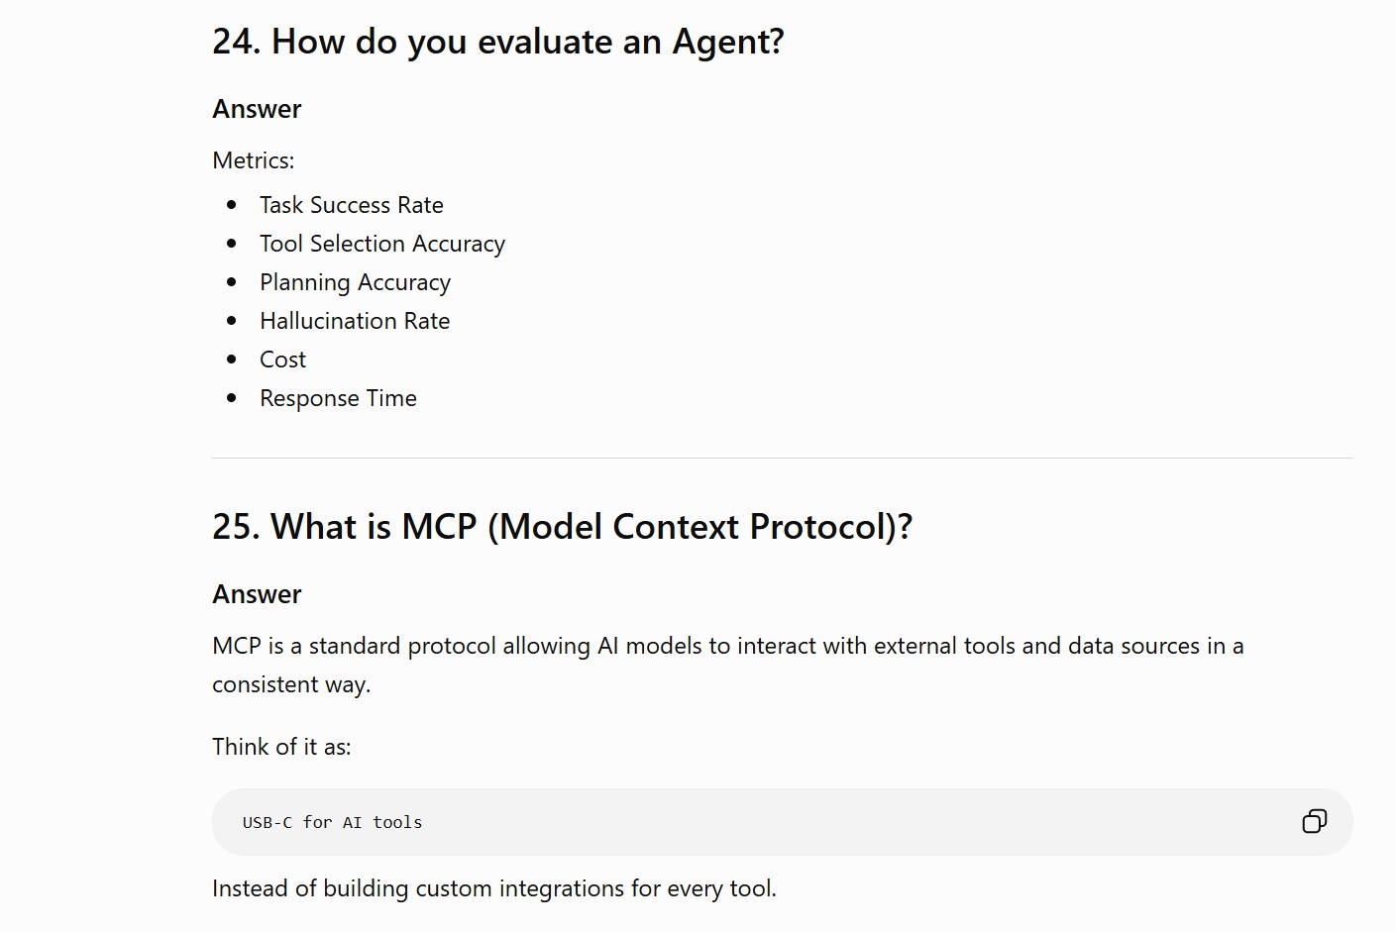Click the heading about evaluating an Agent

[x=498, y=42]
